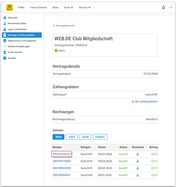The height and width of the screenshot is (187, 176).
Task: Click the Monatlich billing value
Action: pyautogui.click(x=152, y=119)
